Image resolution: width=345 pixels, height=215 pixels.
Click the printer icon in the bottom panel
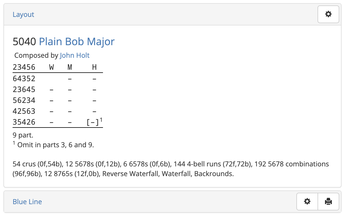click(x=328, y=202)
